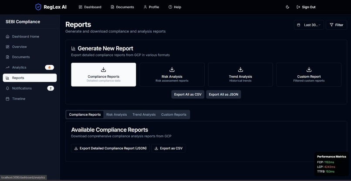Click the Performance Metrics overlay panel
Viewport: 351px width, 181px height.
click(331, 164)
